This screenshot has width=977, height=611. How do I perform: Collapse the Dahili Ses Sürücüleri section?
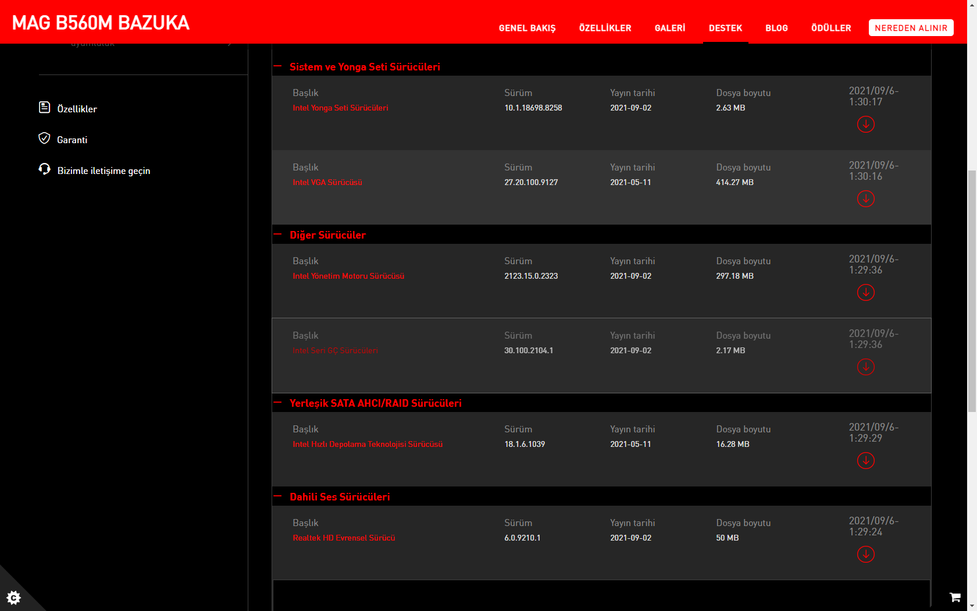click(x=277, y=496)
